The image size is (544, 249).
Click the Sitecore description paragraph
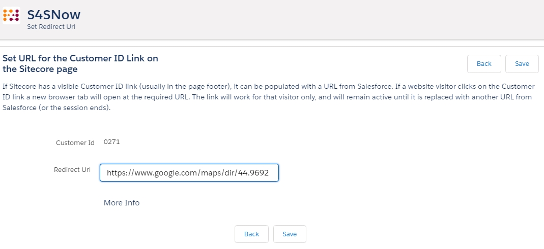click(x=269, y=97)
